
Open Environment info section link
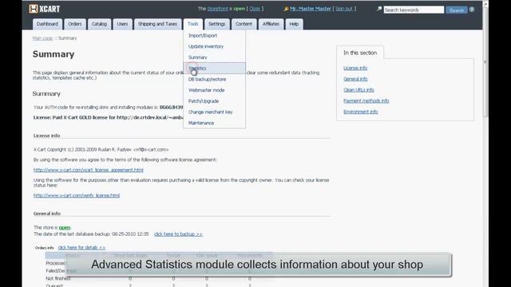click(360, 112)
